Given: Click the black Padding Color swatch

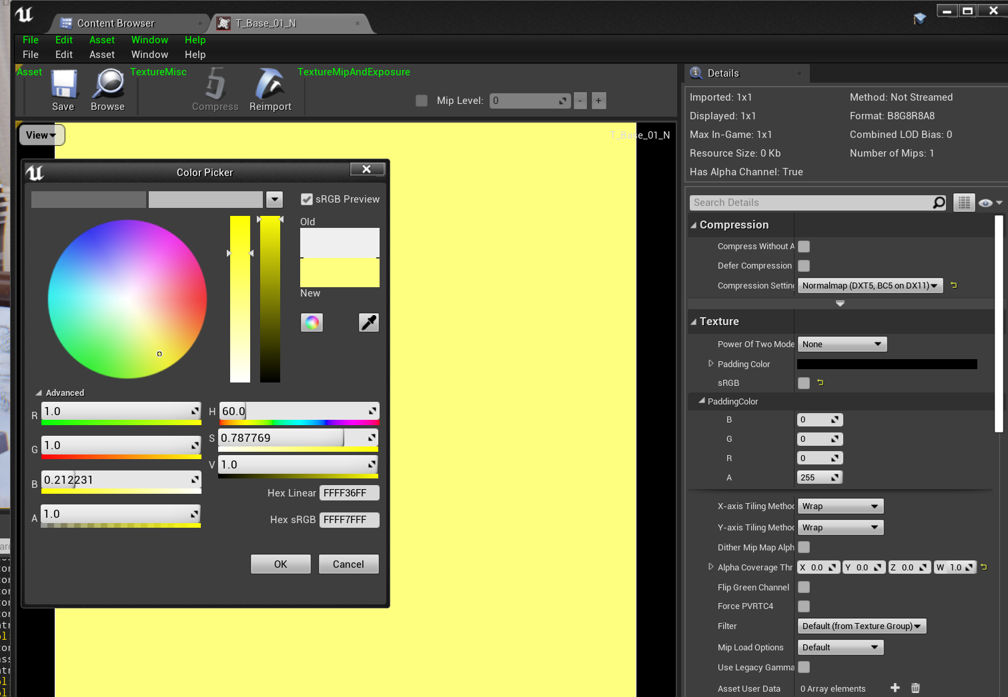Looking at the screenshot, I should [x=887, y=364].
